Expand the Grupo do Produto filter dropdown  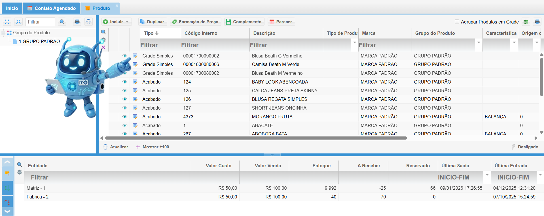click(x=479, y=42)
